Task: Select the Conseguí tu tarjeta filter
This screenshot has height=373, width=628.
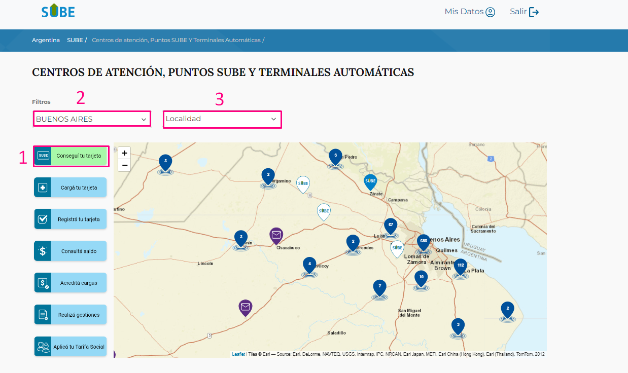Action: point(71,156)
